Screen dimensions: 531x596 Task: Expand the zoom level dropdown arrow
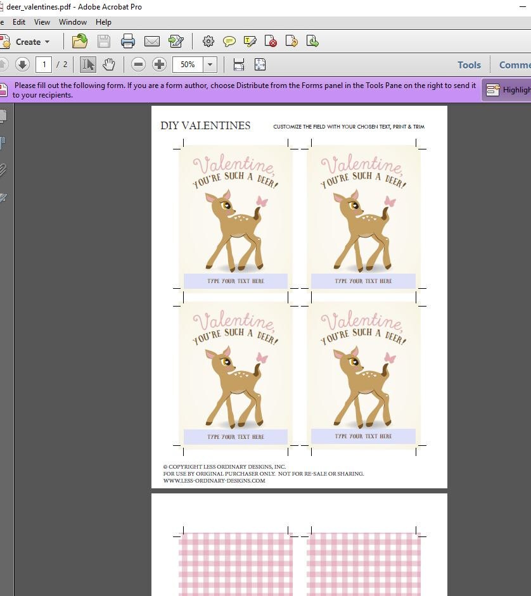click(x=210, y=65)
